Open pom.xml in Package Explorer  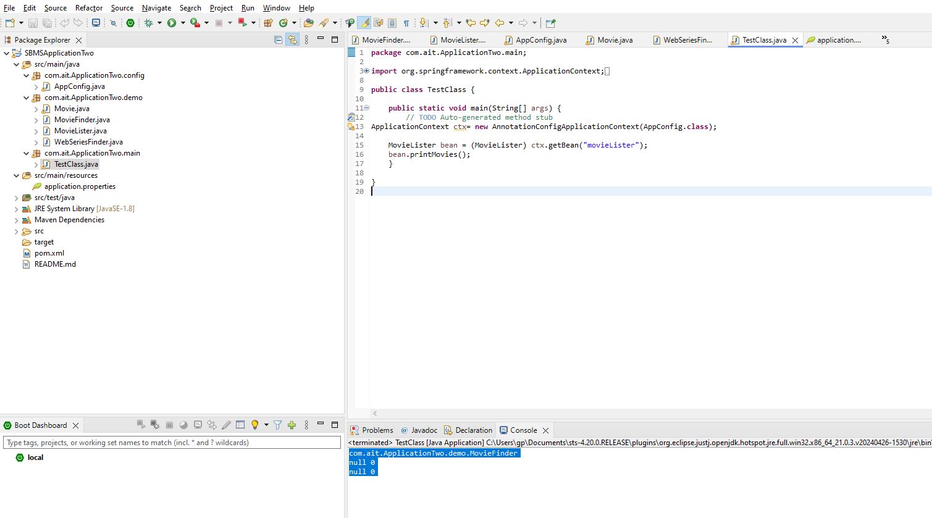coord(49,253)
